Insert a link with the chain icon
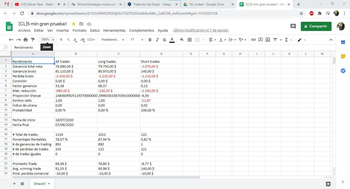350x189 pixels. click(253, 40)
